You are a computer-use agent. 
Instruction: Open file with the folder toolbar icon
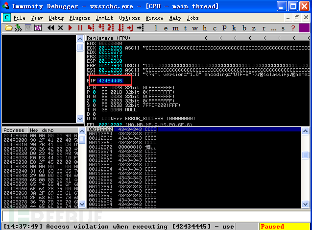click(x=8, y=28)
